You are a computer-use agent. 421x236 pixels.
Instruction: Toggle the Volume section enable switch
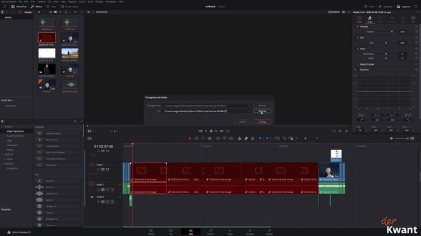[x=357, y=26]
